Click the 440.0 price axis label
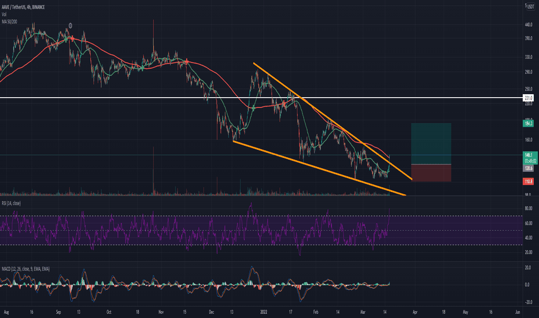539x318 pixels. tap(529, 25)
